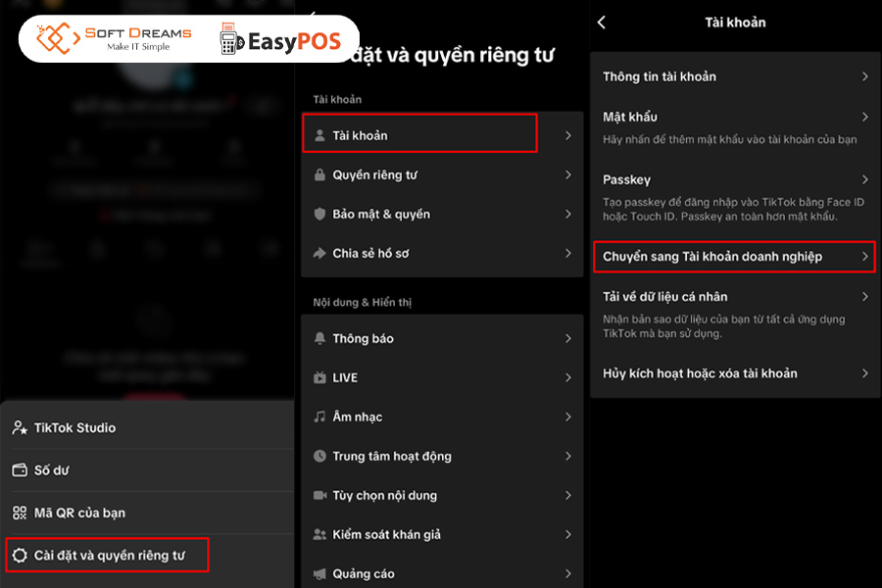Click the share arrow icon for Chia sẻ hồ sơ

[319, 254]
